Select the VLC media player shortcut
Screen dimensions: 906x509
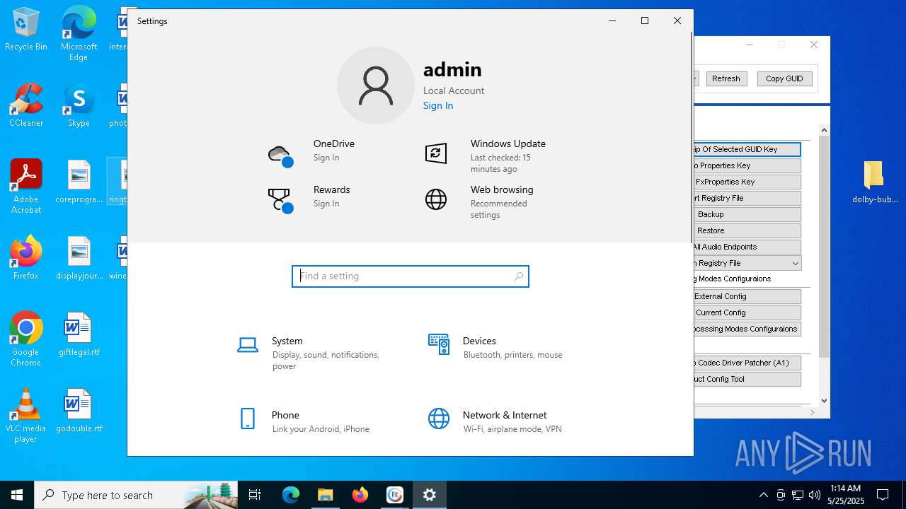pyautogui.click(x=26, y=416)
